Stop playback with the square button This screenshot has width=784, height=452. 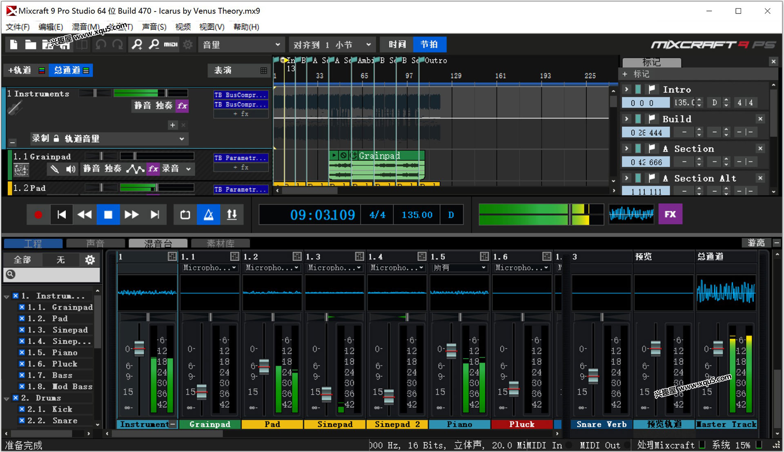[x=108, y=215]
